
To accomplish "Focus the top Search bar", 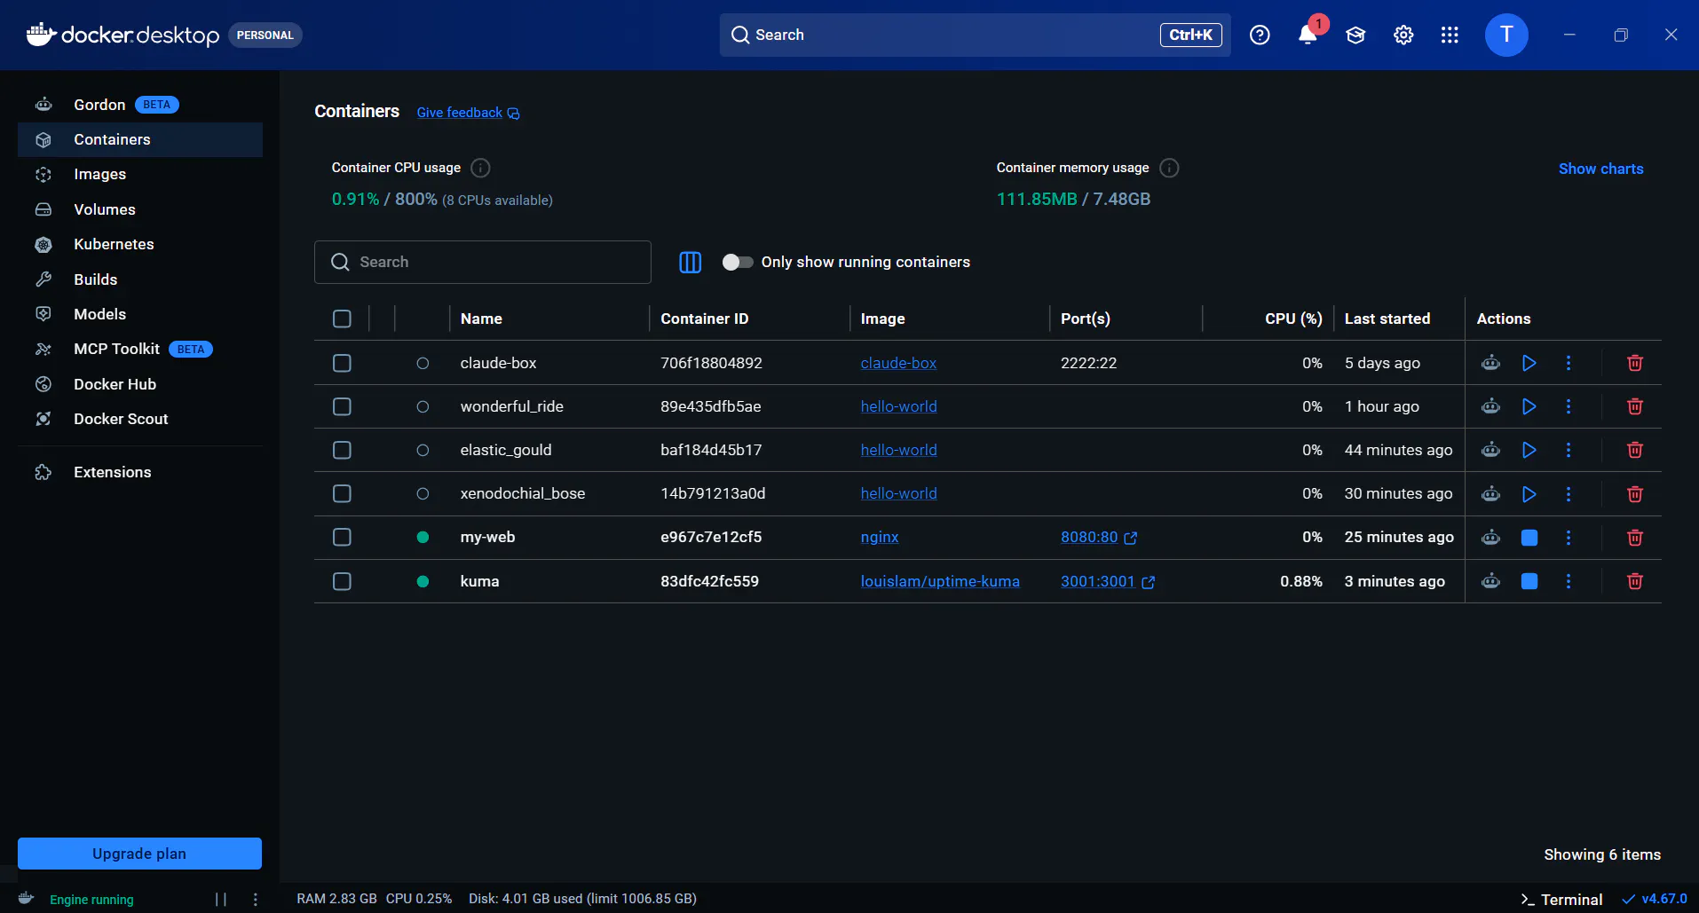I will click(x=975, y=35).
